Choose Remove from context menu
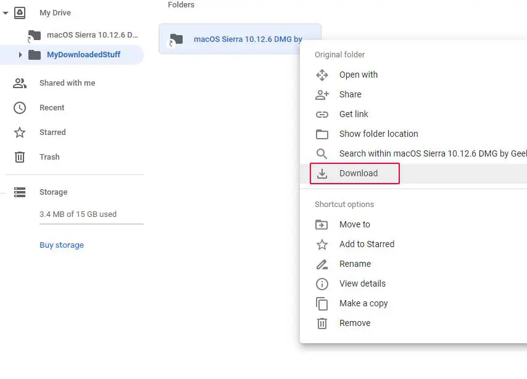This screenshot has width=527, height=379. pos(355,323)
